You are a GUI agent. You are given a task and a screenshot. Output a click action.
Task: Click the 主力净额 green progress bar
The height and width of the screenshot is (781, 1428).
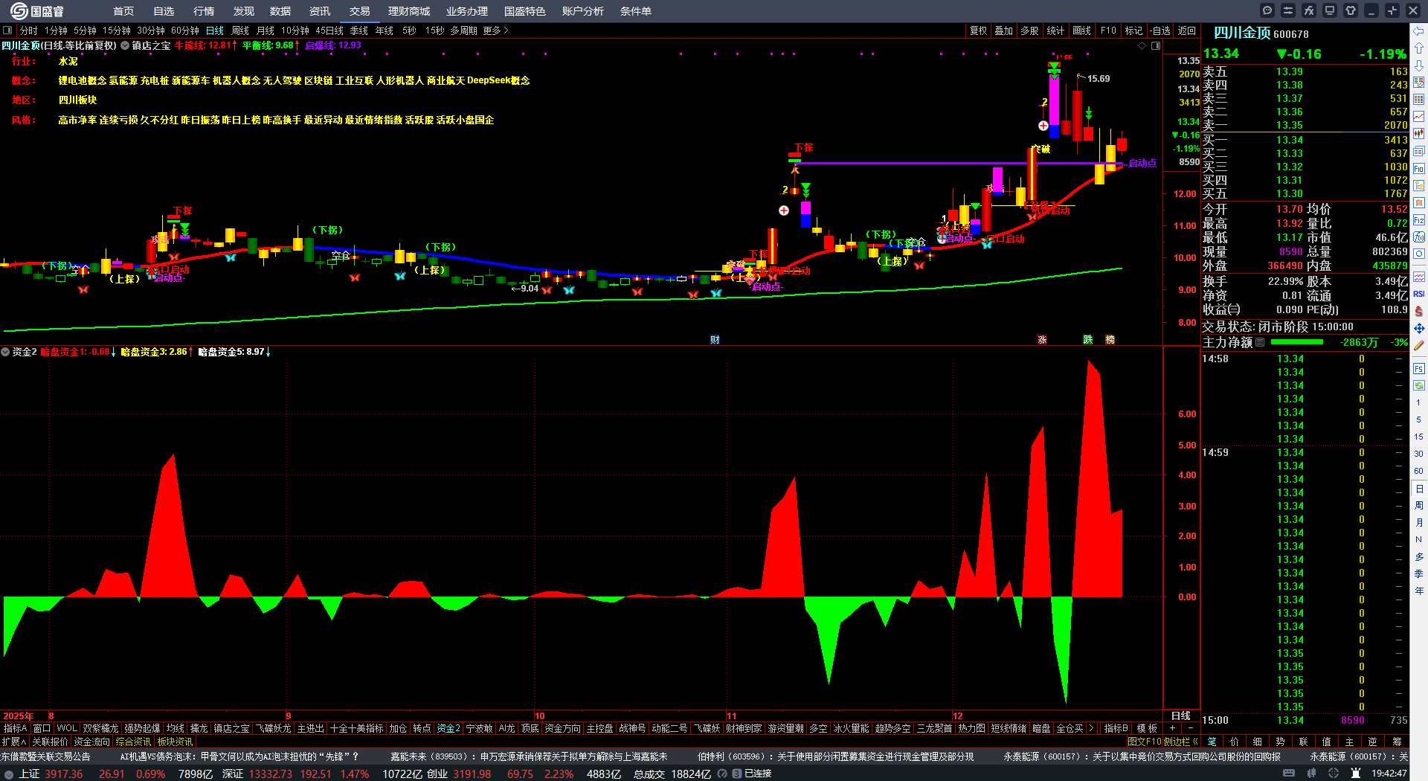[1297, 342]
